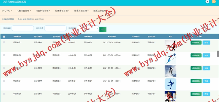219x102 pixels.
Task: Click 查看 button for 项目编号2
Action: tap(206, 55)
